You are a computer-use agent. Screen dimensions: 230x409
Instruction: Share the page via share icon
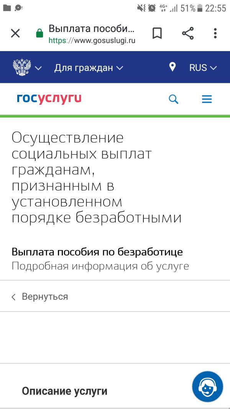(188, 33)
